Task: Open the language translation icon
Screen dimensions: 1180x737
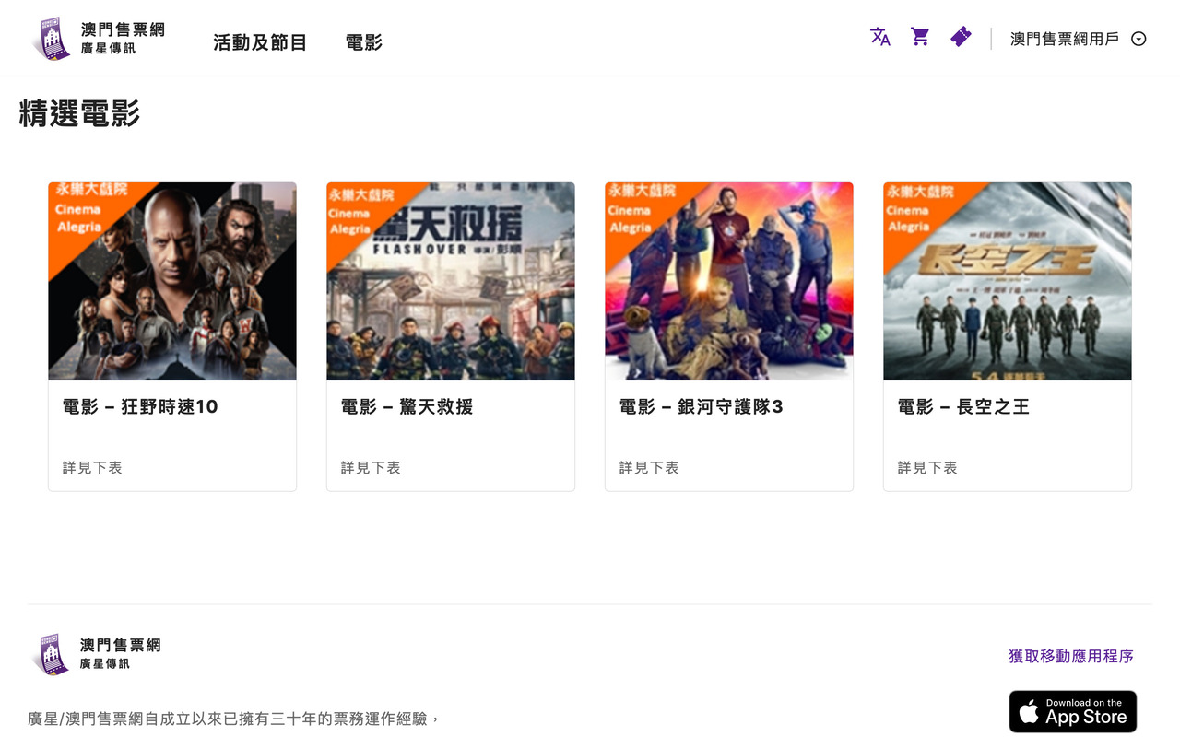Action: (x=880, y=37)
